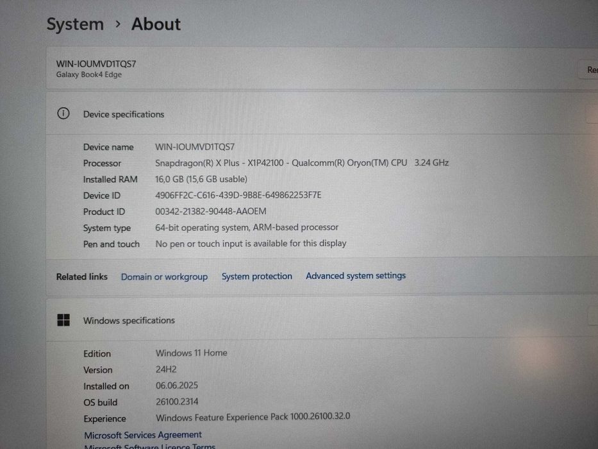Viewport: 598px width, 449px height.
Task: Select OS build value 26100.2314
Action: [177, 402]
